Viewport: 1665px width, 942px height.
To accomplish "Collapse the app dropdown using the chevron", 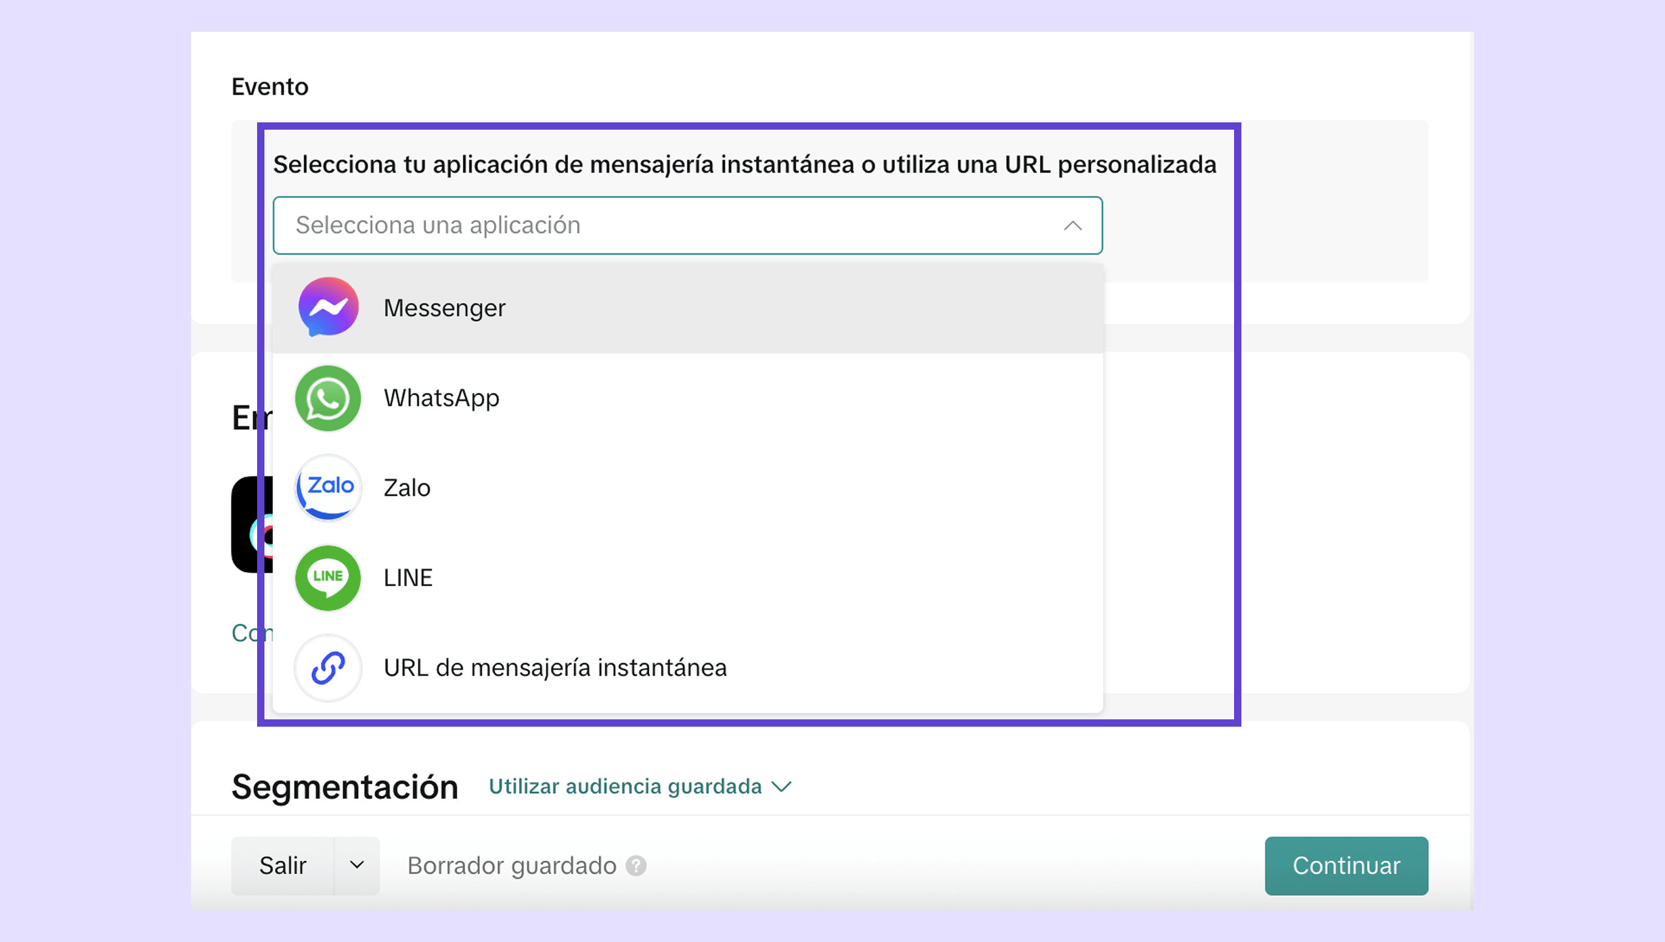I will [1072, 225].
